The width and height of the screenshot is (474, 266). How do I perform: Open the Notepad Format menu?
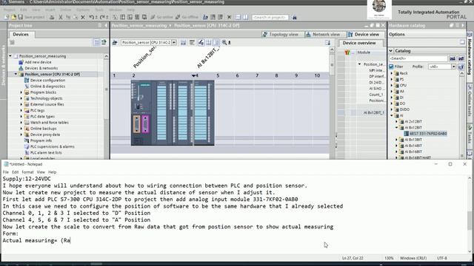27,172
